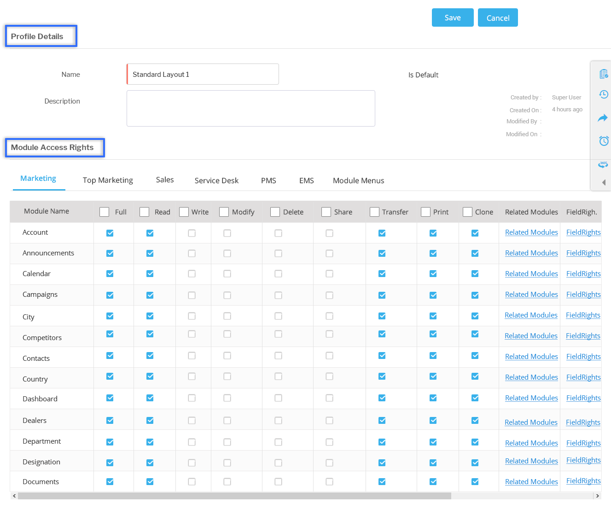The width and height of the screenshot is (611, 509).
Task: Click into the Description text area
Action: (x=250, y=108)
